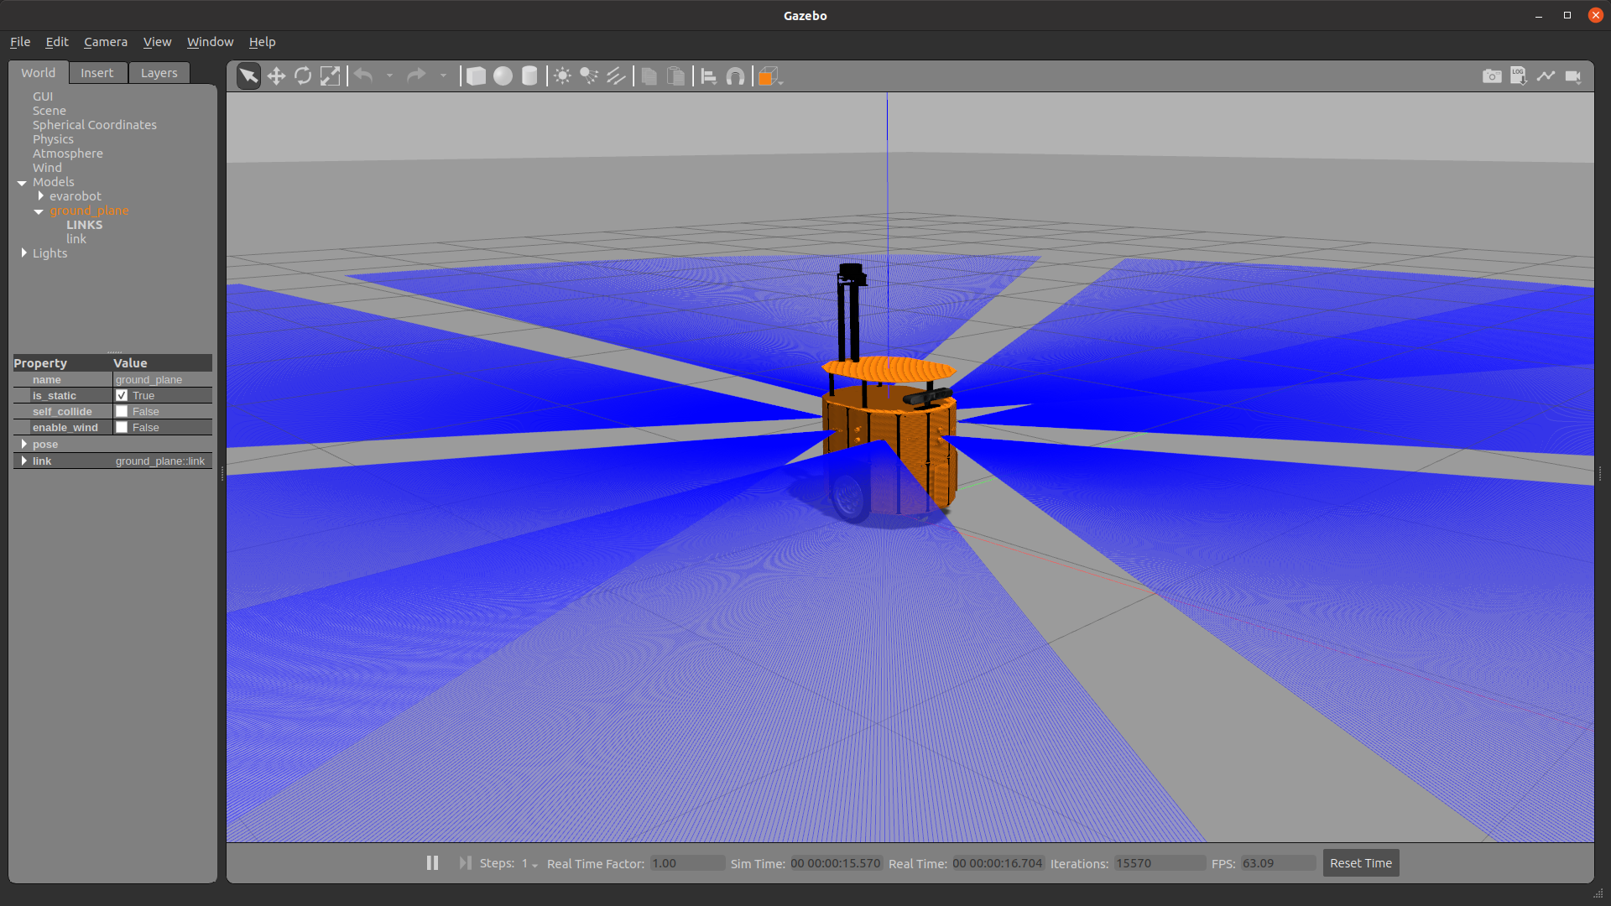Pause the simulation

[x=432, y=863]
